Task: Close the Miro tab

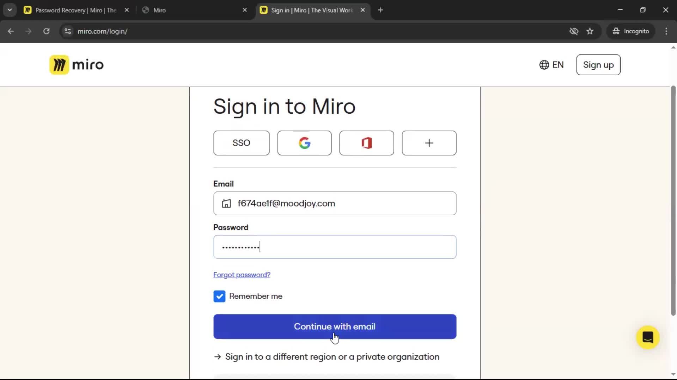Action: click(245, 10)
